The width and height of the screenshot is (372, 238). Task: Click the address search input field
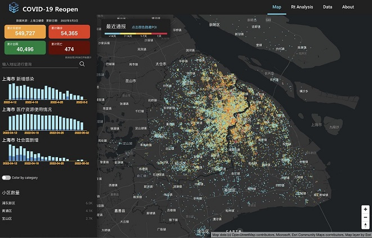[39, 64]
